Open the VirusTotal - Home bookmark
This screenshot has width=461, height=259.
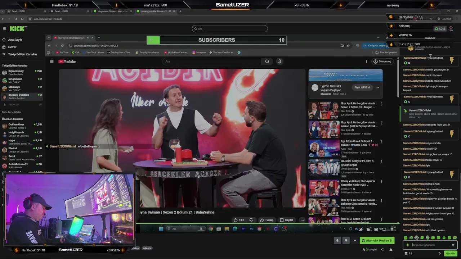coord(93,53)
